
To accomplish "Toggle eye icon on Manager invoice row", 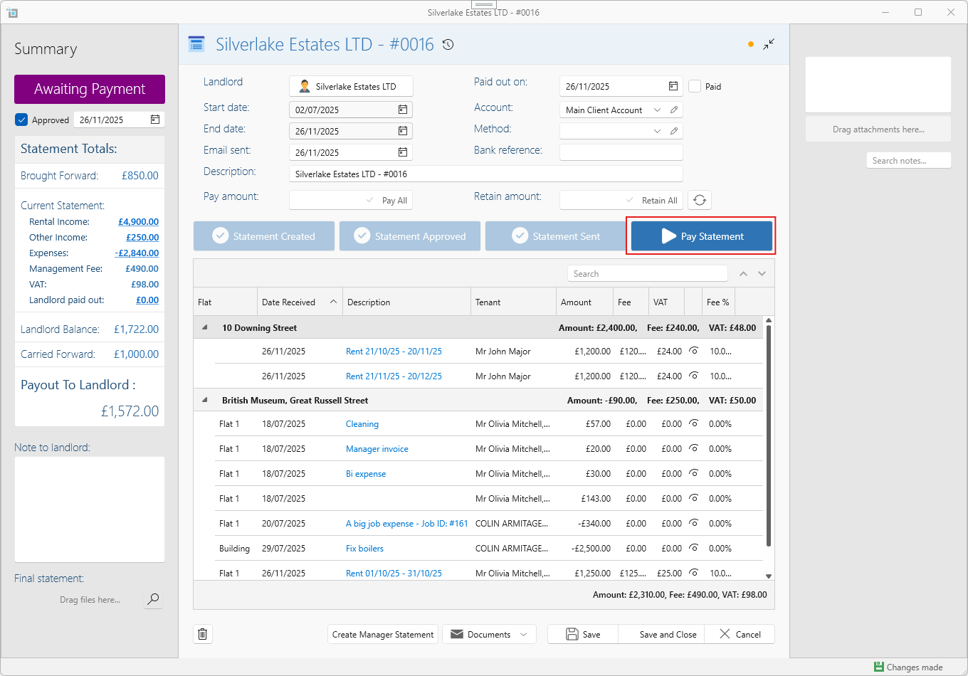I will pos(694,448).
